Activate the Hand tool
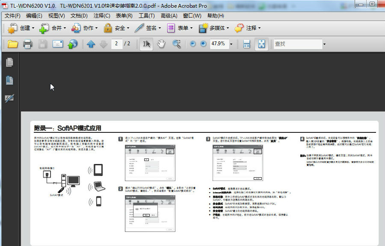Screen dimensions: 385x246 [161, 44]
